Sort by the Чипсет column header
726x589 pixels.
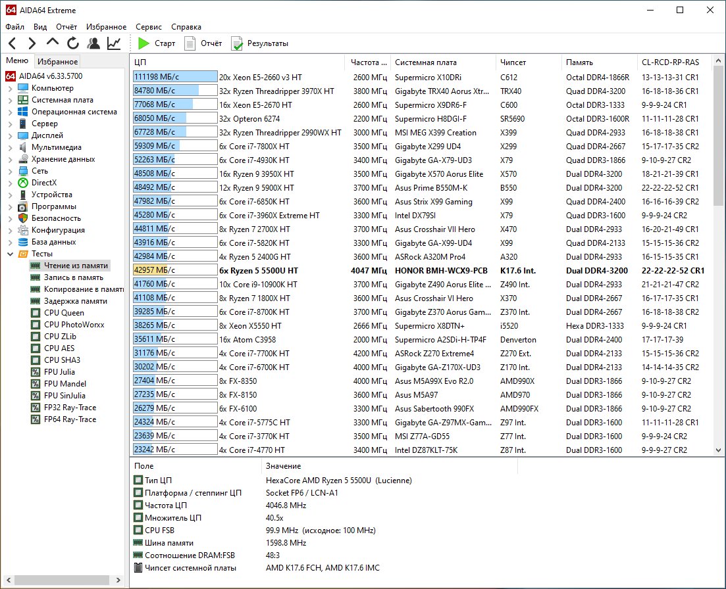coord(529,62)
